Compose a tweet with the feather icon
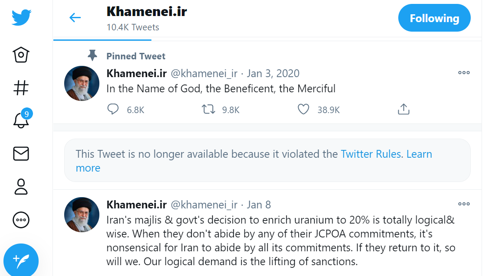The width and height of the screenshot is (492, 276). point(21,260)
